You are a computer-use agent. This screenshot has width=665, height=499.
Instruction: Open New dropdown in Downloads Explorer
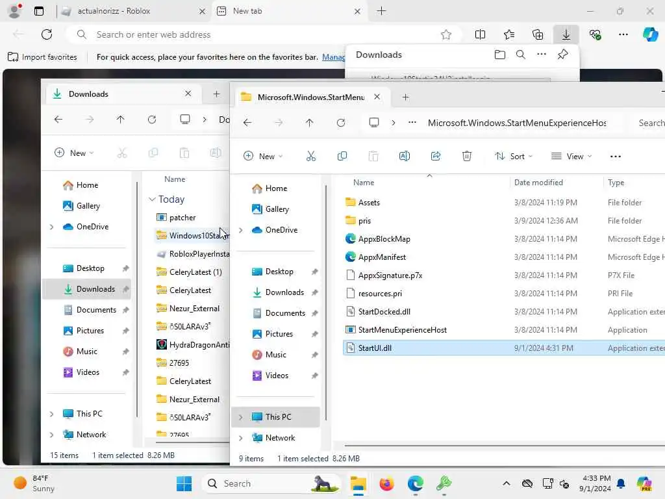(x=74, y=153)
